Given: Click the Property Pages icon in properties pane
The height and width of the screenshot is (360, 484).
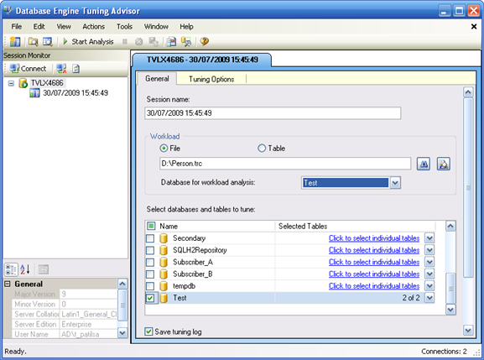Looking at the screenshot, I should [x=44, y=269].
